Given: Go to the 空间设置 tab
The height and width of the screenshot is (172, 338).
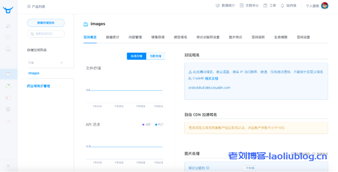Looking at the screenshot, I should pyautogui.click(x=303, y=37).
